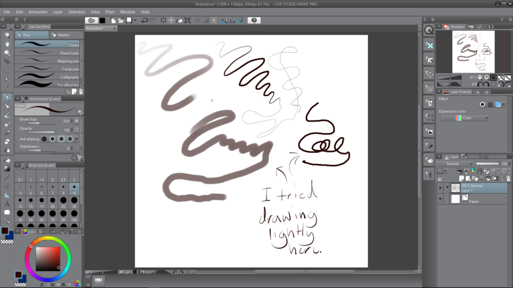Open the Animation menu
The height and width of the screenshot is (288, 513).
click(x=37, y=12)
